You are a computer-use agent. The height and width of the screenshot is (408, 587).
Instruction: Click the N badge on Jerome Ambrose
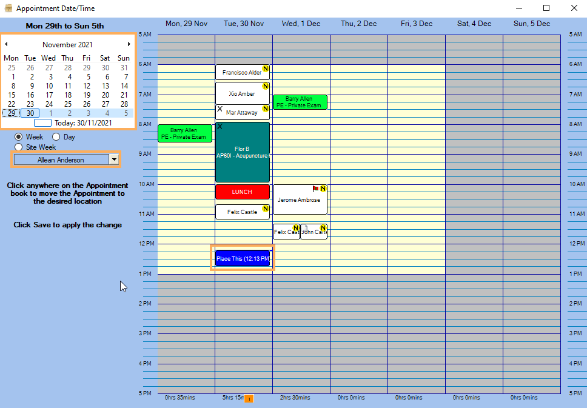[323, 189]
